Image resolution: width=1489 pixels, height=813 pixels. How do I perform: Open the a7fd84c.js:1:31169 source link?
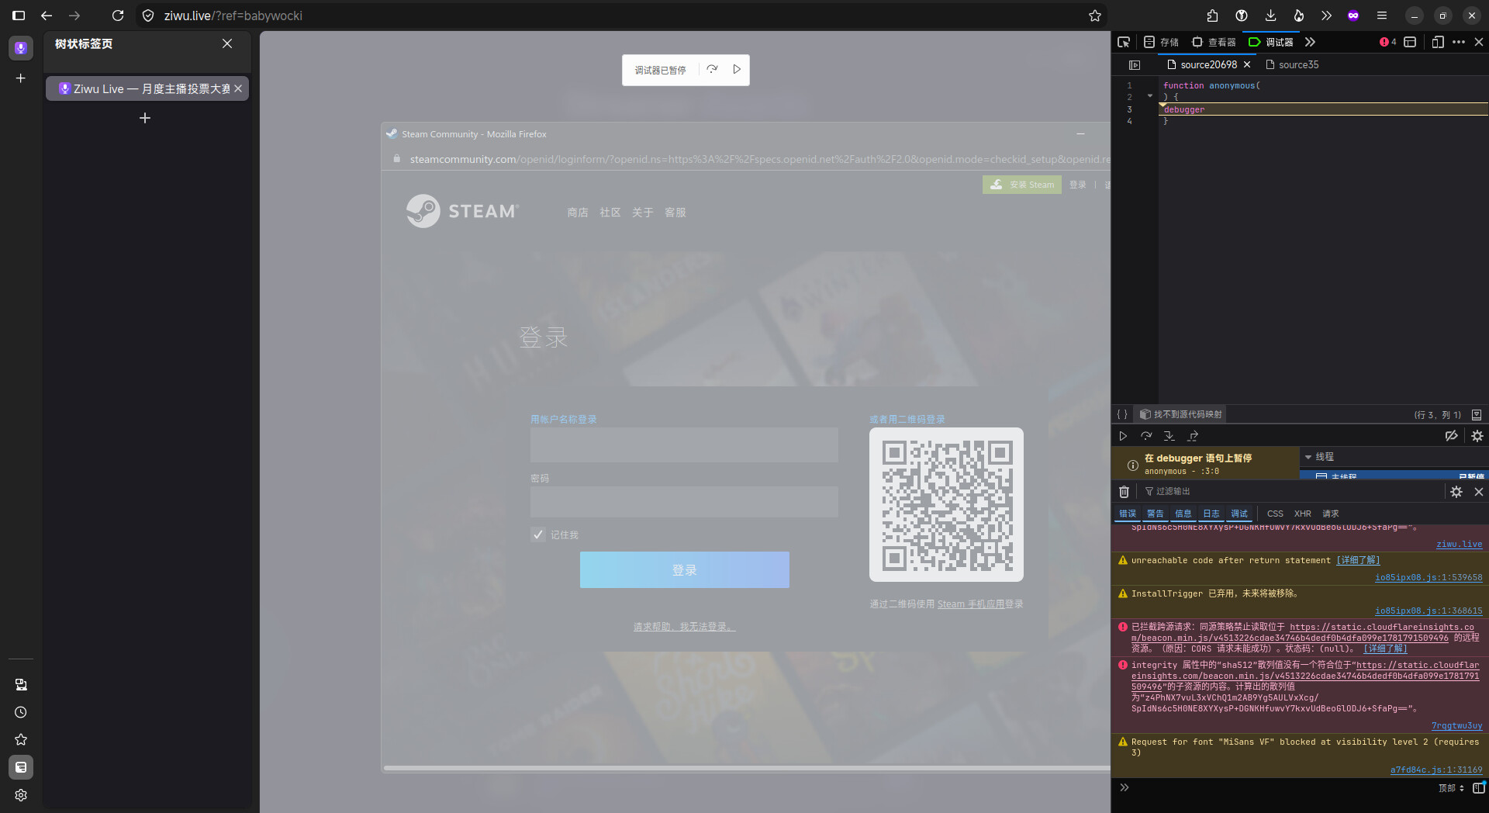(1436, 770)
